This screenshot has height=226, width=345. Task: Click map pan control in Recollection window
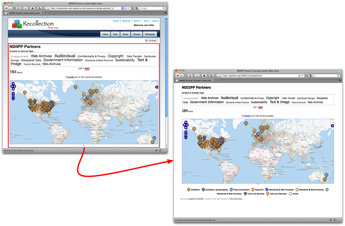pos(13,86)
